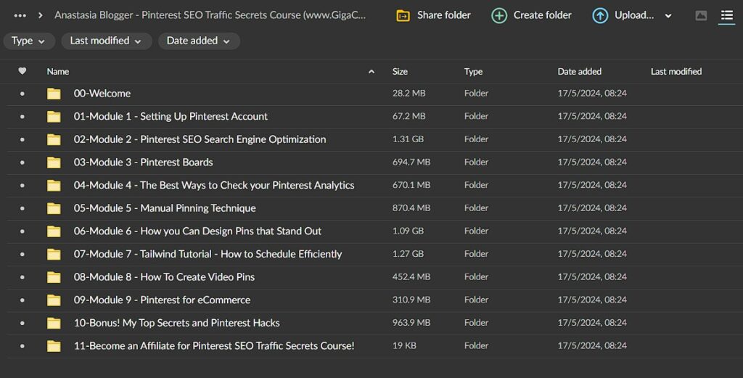Click the 963.9 MB size cell
The height and width of the screenshot is (378, 743).
pos(411,323)
